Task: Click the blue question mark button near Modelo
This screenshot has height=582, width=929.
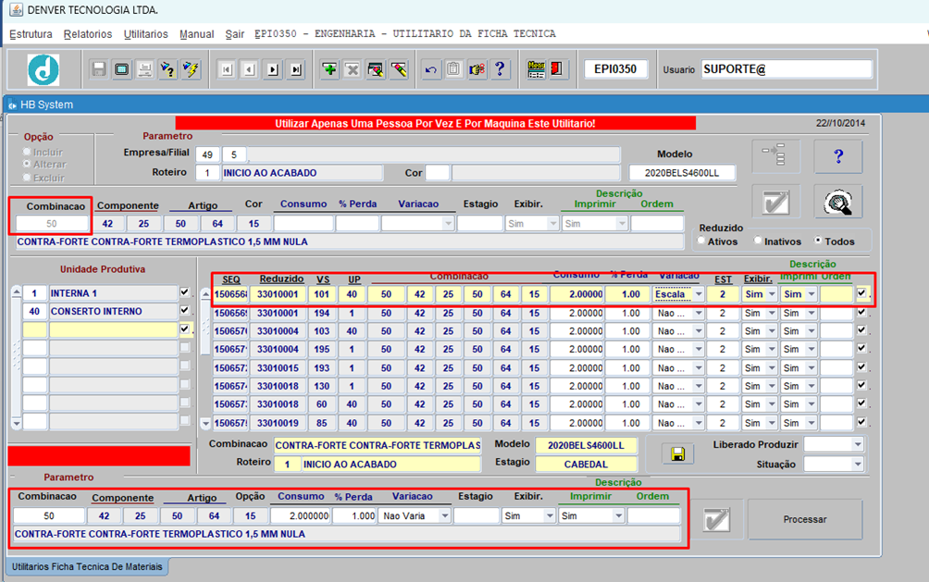Action: [x=838, y=156]
